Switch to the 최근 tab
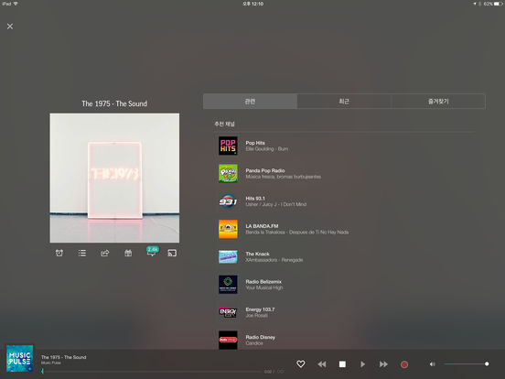 click(x=344, y=102)
